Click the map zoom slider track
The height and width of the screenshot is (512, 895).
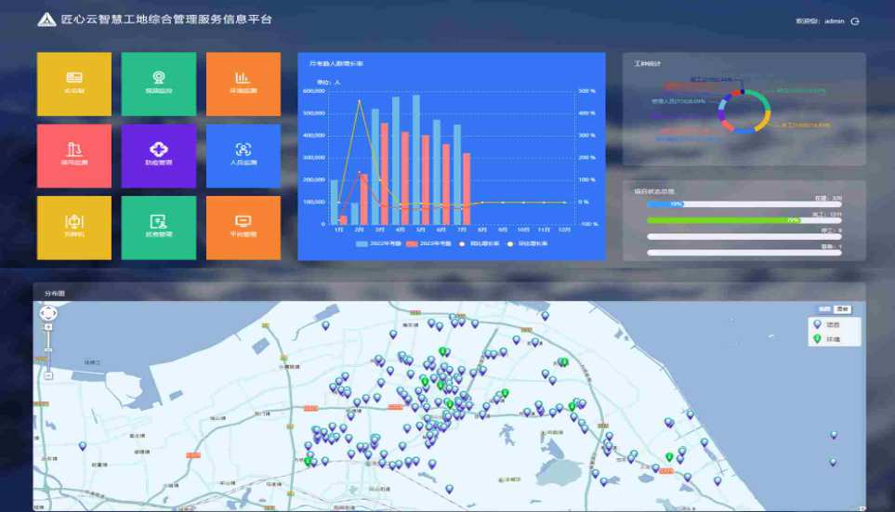point(48,351)
